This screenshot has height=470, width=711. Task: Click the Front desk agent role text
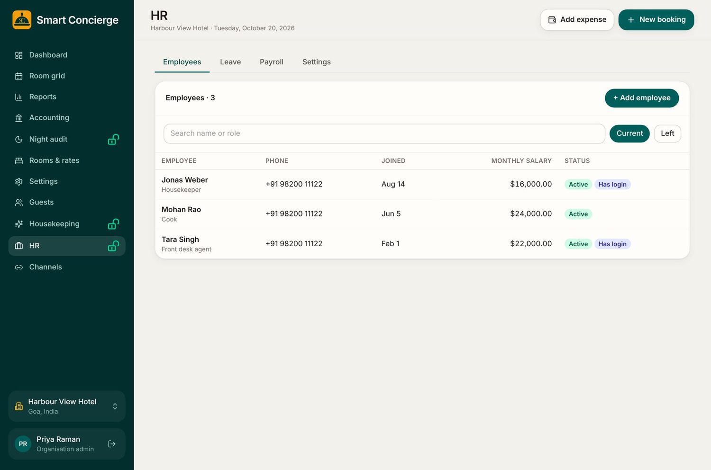point(186,249)
